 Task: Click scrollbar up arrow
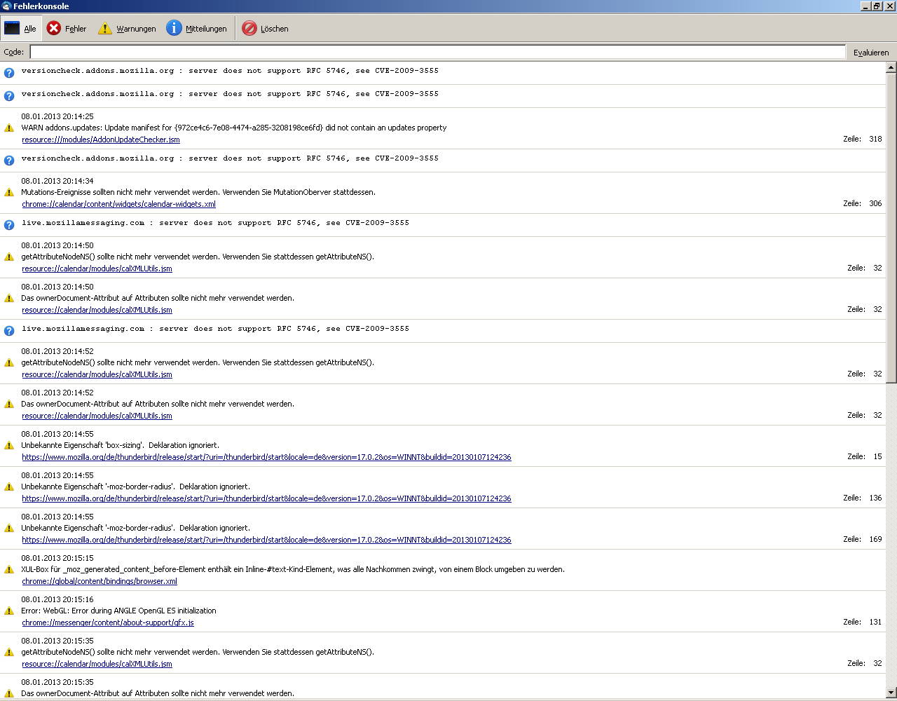pyautogui.click(x=891, y=68)
